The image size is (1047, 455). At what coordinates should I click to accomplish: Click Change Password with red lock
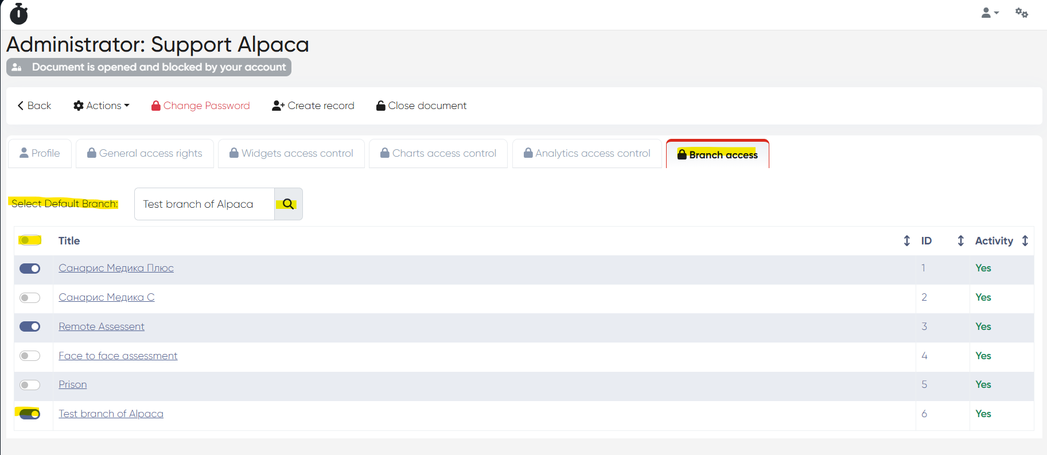[x=200, y=106]
